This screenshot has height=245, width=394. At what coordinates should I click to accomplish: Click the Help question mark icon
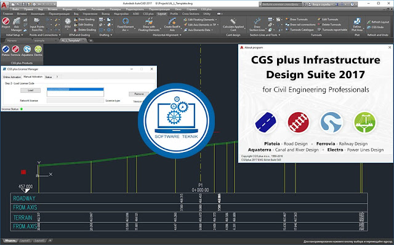(352, 4)
